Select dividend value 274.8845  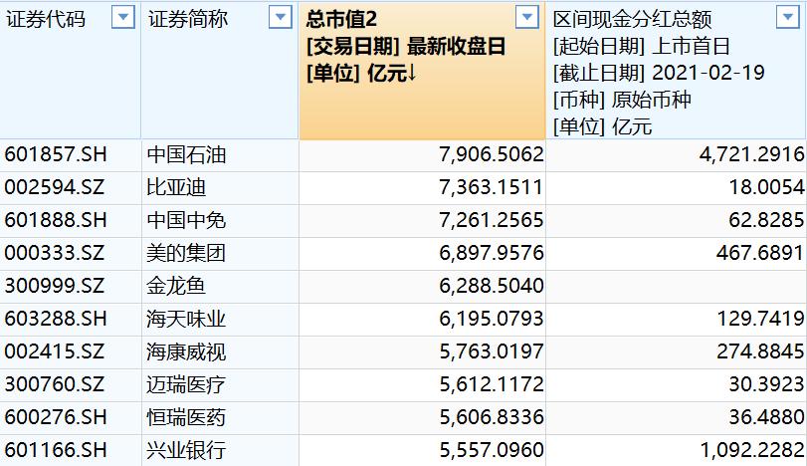760,351
